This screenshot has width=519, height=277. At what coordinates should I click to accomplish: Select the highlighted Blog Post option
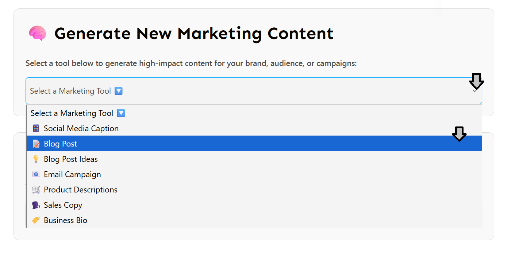click(x=61, y=144)
